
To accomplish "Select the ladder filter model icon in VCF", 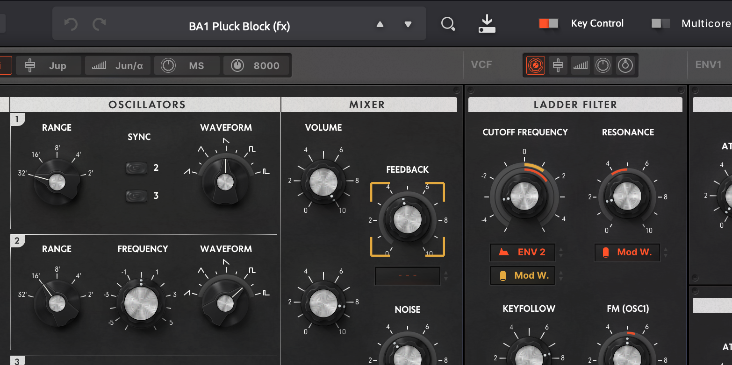I will [535, 65].
